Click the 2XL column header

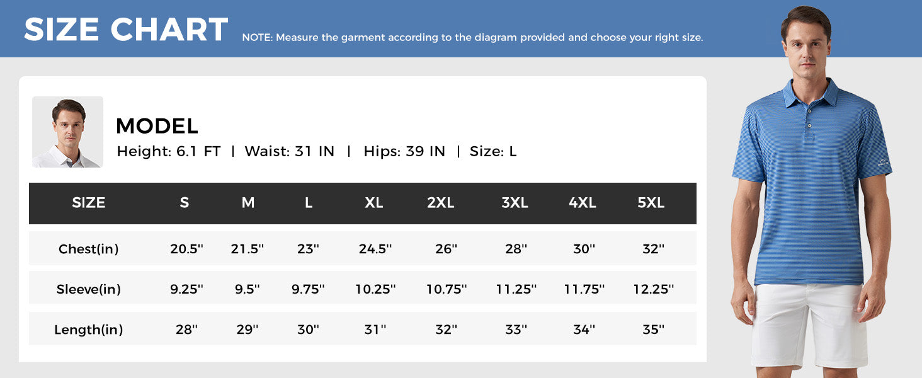click(441, 203)
